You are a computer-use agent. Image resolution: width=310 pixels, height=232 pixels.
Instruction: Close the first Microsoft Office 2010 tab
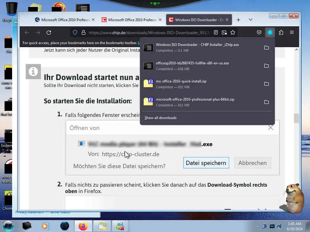click(x=93, y=20)
